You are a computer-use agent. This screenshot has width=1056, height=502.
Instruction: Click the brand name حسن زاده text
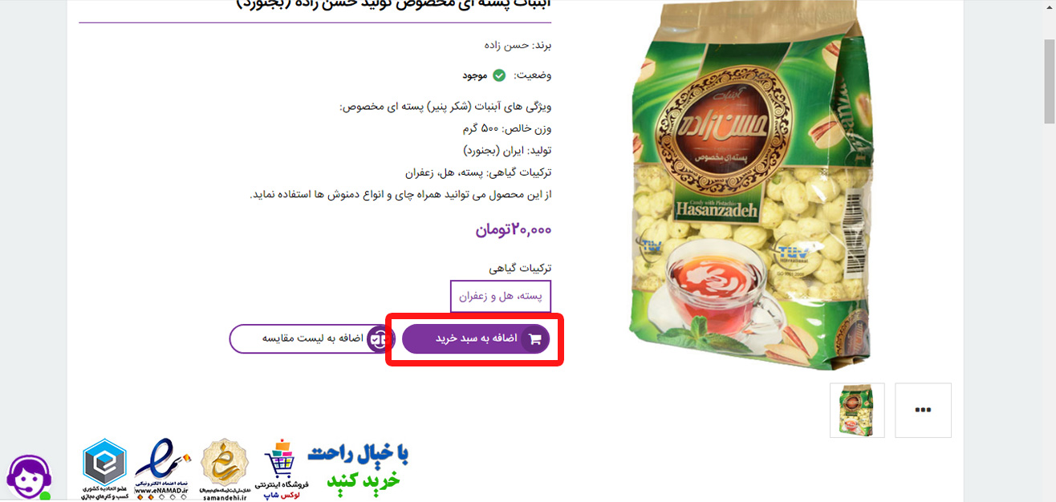coord(507,45)
